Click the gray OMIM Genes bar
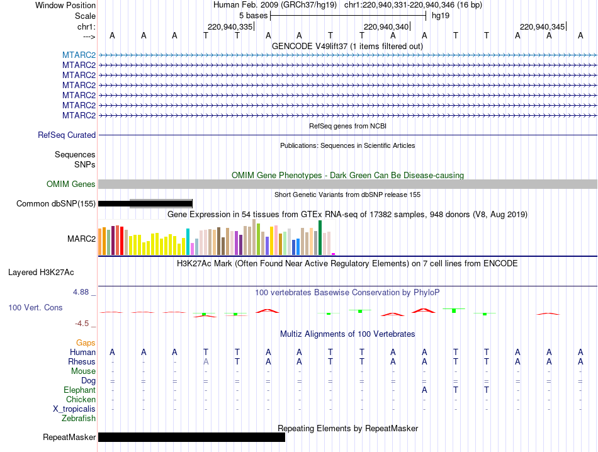 point(347,184)
